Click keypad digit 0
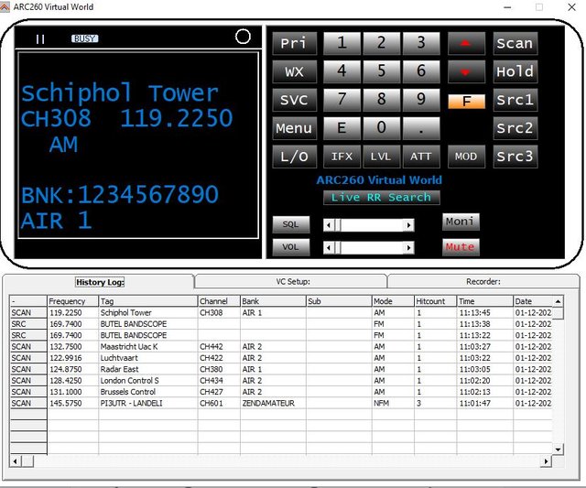 point(381,128)
